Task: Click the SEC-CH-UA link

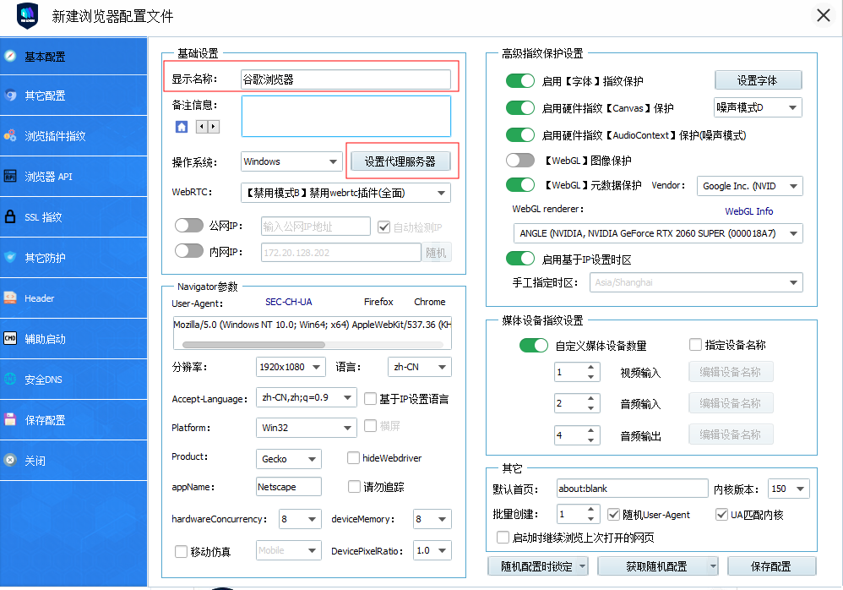Action: 289,302
